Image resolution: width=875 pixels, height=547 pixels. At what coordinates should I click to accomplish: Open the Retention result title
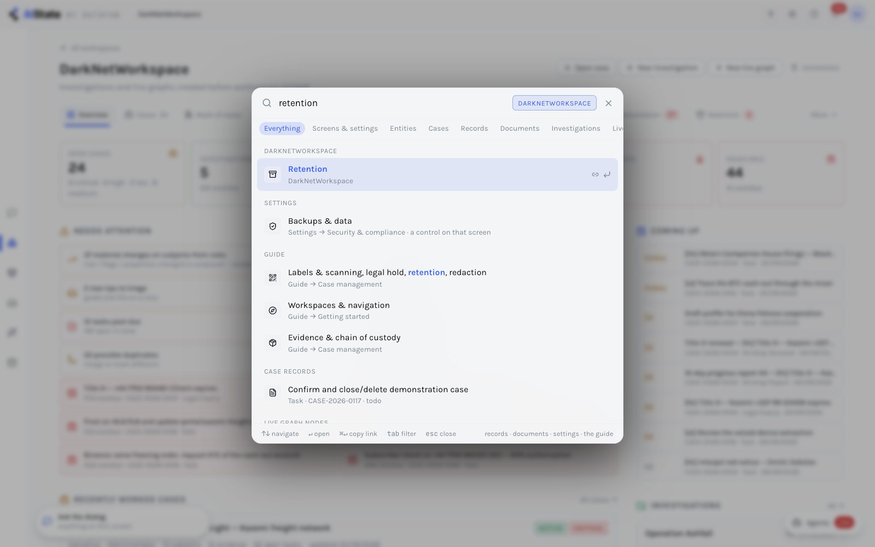(x=307, y=169)
